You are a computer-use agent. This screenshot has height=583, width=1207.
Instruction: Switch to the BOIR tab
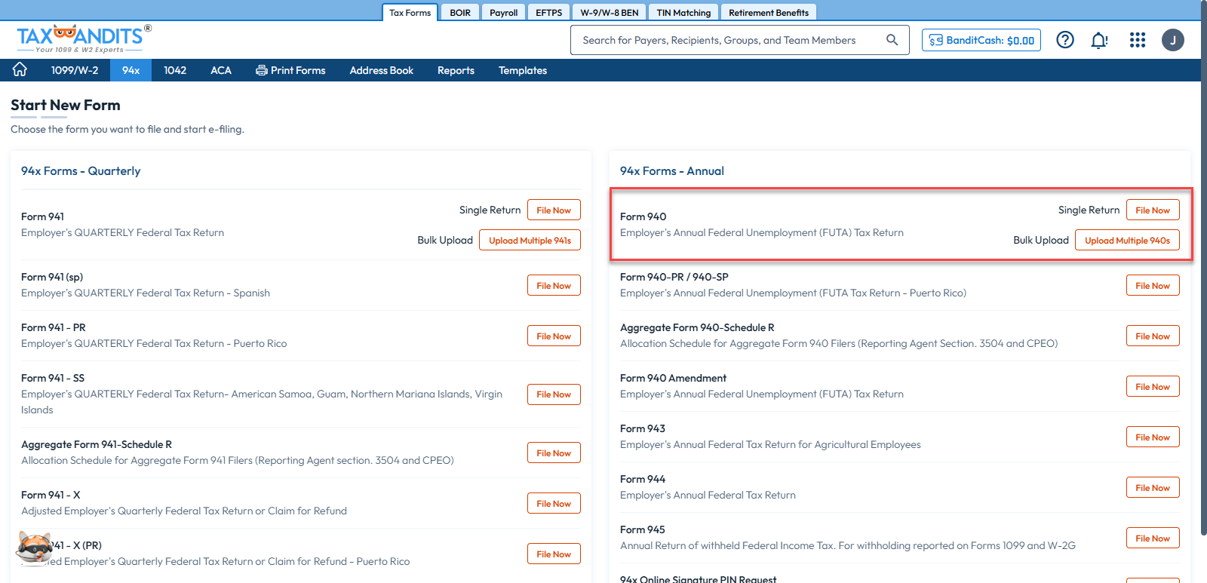click(x=460, y=13)
